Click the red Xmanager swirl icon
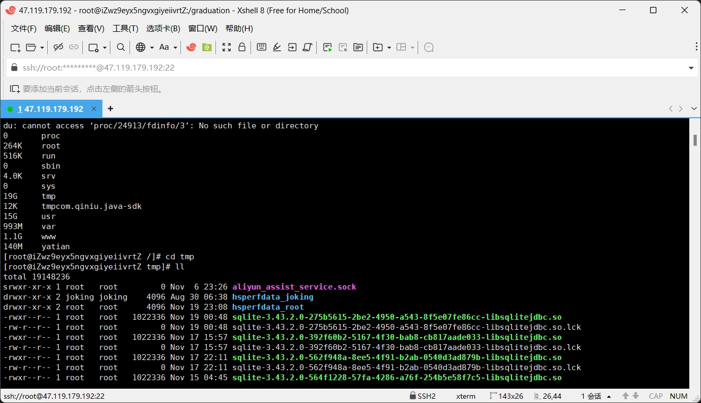 (x=192, y=48)
